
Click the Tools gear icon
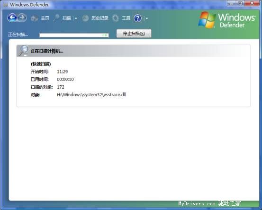116,18
